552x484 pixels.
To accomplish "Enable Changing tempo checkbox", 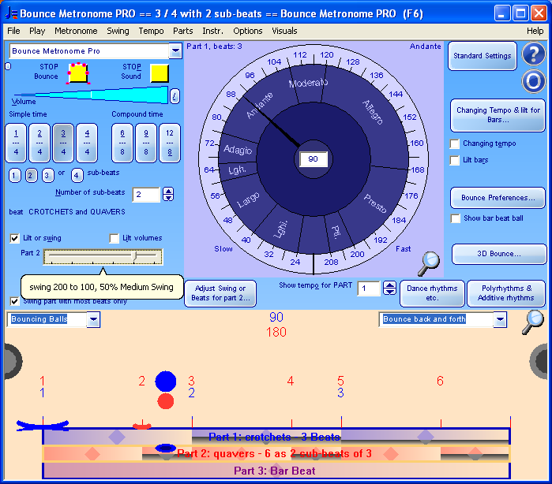I will 455,143.
